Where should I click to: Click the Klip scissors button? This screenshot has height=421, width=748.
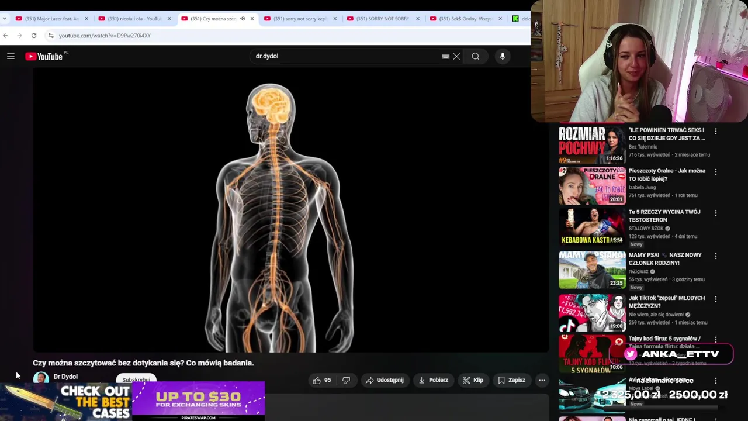click(473, 380)
